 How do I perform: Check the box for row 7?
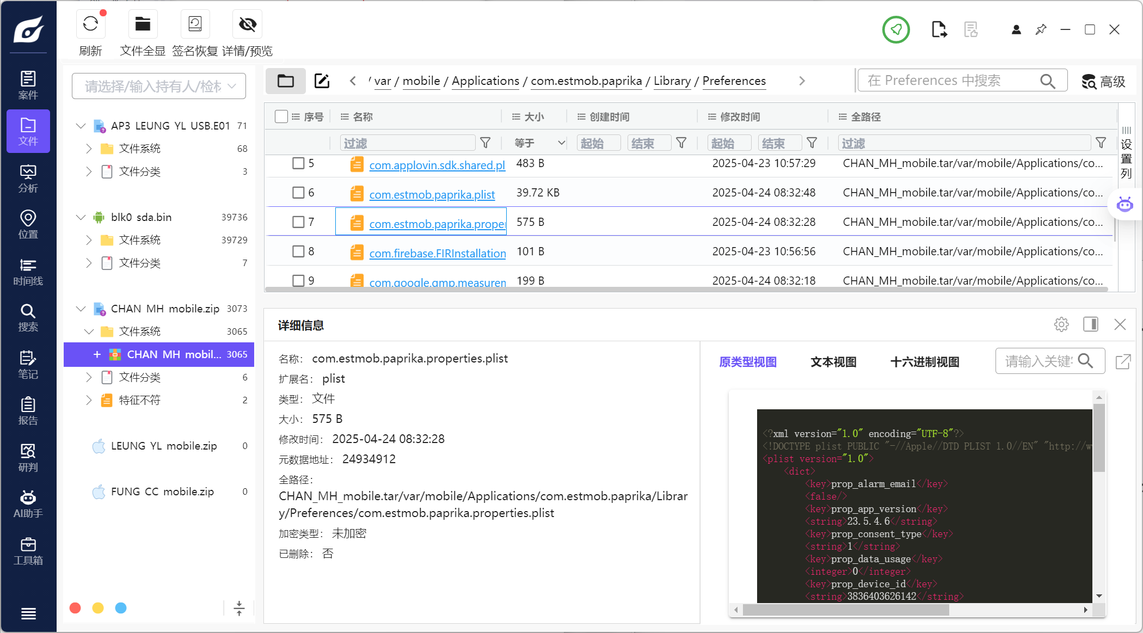pos(298,222)
